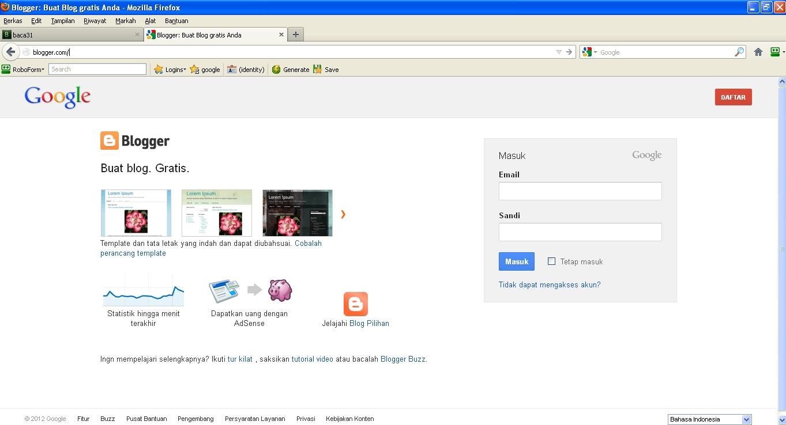Open the Tampilan menu

tap(63, 21)
